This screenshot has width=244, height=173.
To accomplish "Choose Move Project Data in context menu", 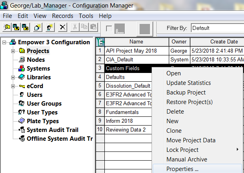I will tap(198, 140).
